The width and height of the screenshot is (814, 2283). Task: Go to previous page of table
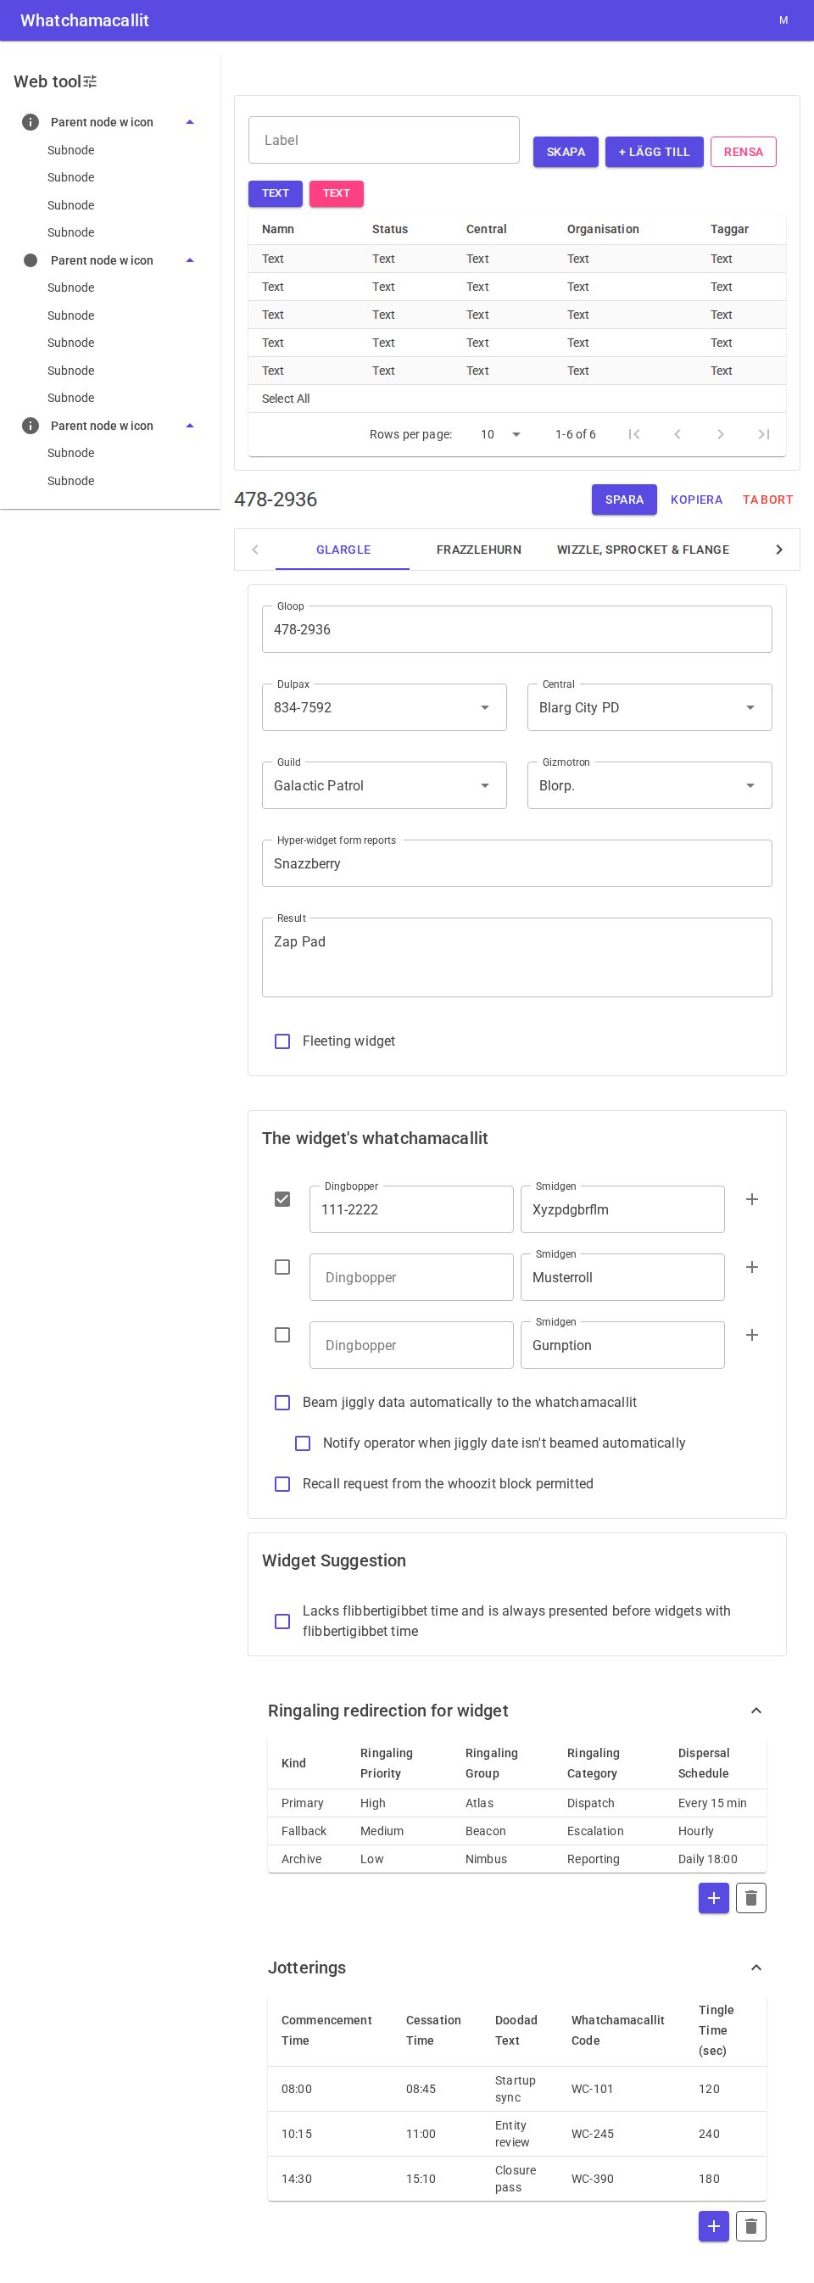(677, 434)
